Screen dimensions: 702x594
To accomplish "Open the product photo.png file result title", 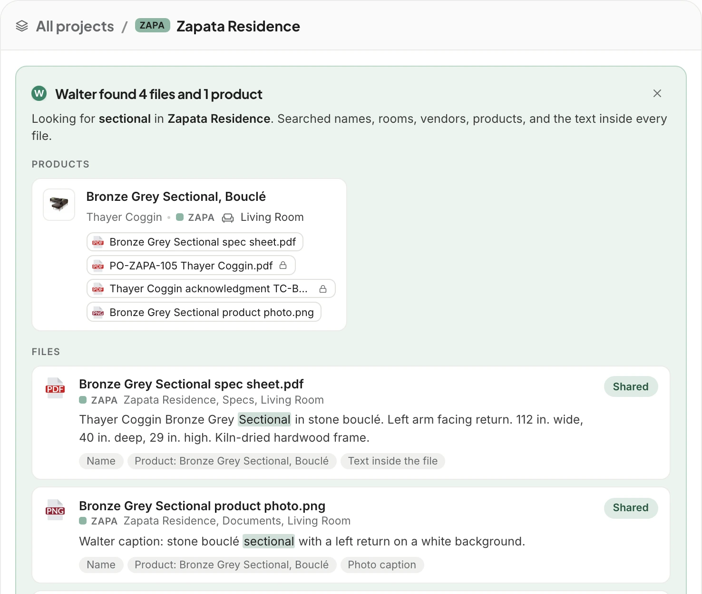I will [202, 506].
